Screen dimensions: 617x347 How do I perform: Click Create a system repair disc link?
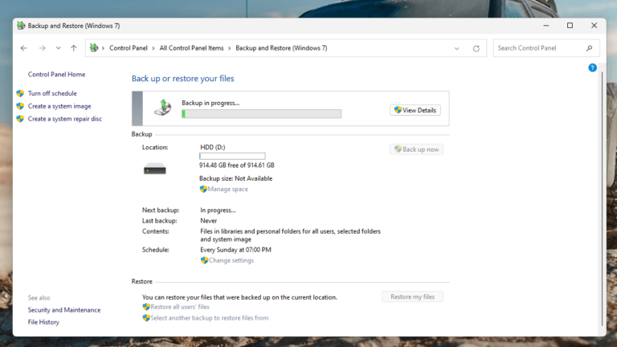(65, 119)
